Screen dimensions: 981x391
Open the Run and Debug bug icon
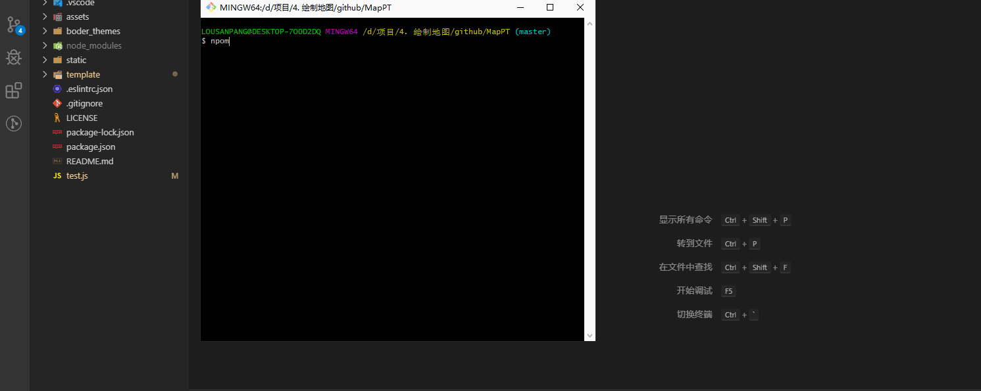click(x=14, y=58)
